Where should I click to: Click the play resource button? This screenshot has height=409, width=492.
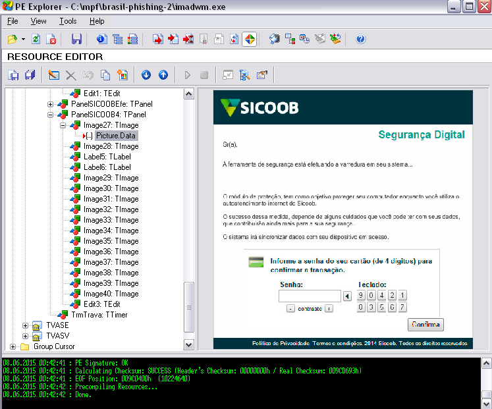(x=187, y=75)
